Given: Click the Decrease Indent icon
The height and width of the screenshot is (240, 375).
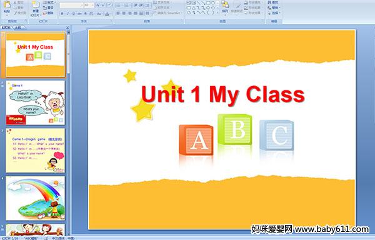Looking at the screenshot, I should tap(136, 5).
